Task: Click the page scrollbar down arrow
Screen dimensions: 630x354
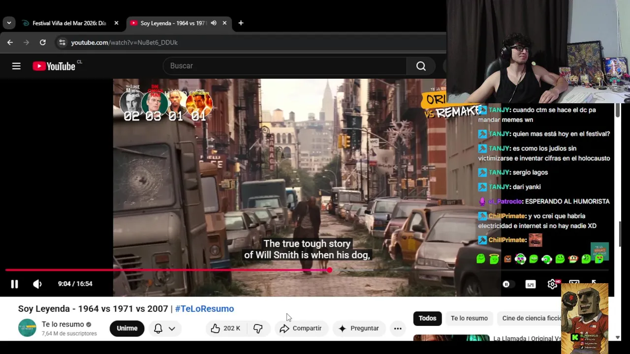Action: coord(618,337)
